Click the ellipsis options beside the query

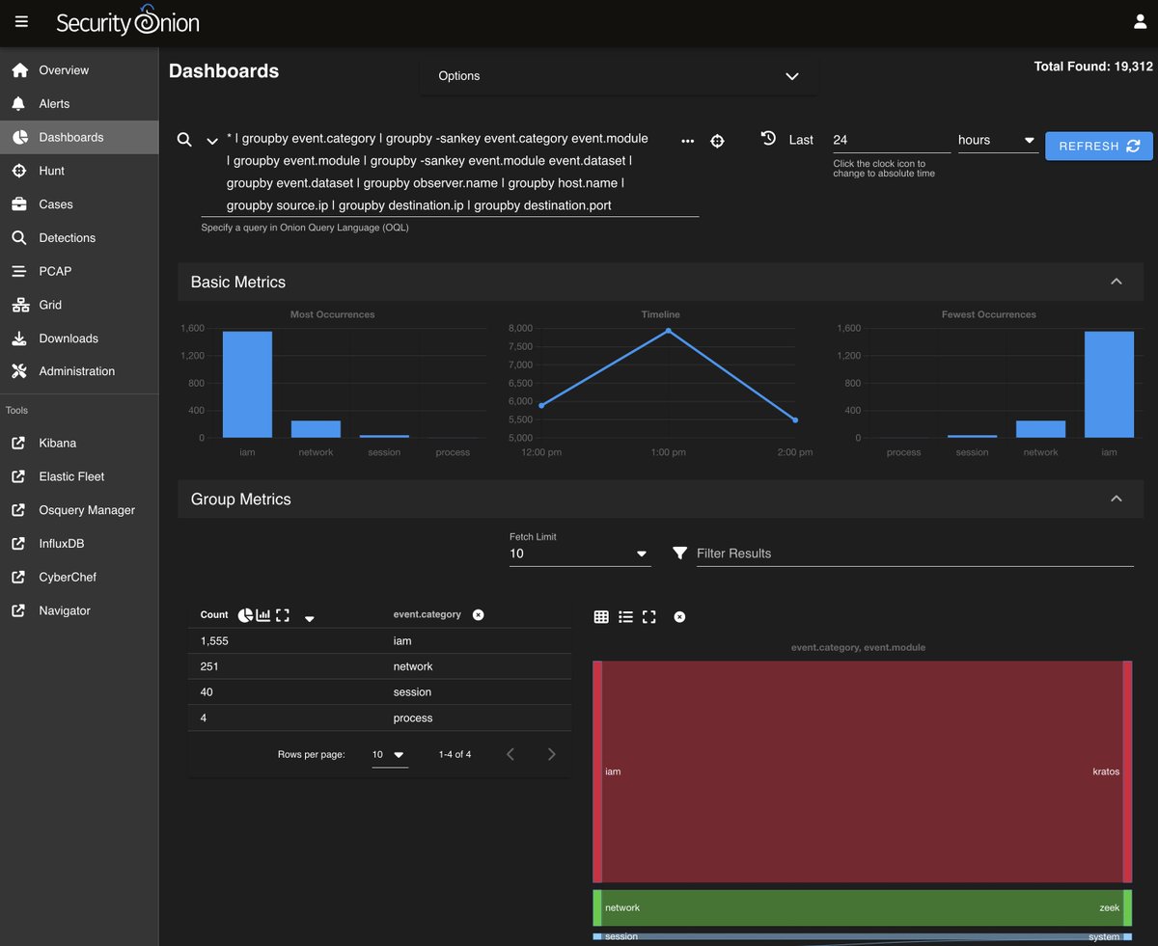point(687,141)
